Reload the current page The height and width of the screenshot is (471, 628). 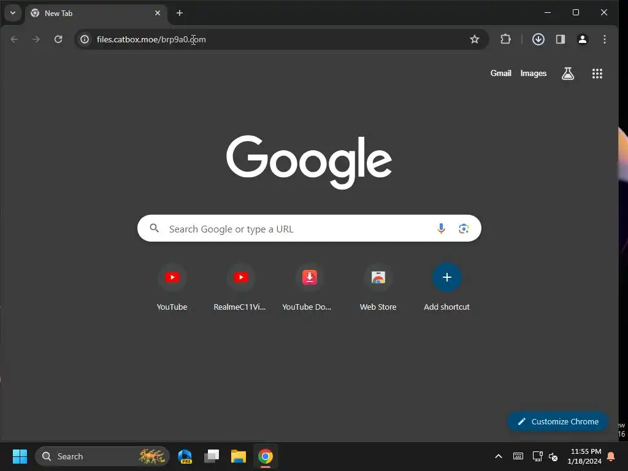[58, 39]
